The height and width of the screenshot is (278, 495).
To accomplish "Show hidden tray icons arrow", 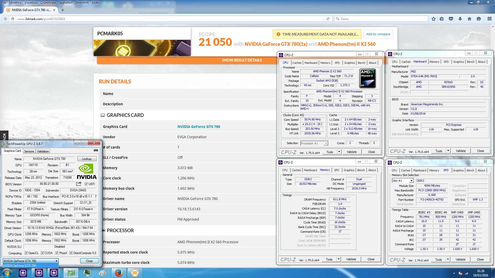I will pyautogui.click(x=454, y=273).
